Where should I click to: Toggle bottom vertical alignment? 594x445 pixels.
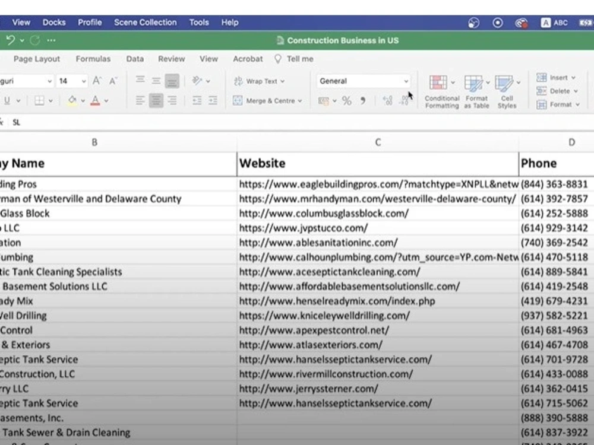pos(172,81)
